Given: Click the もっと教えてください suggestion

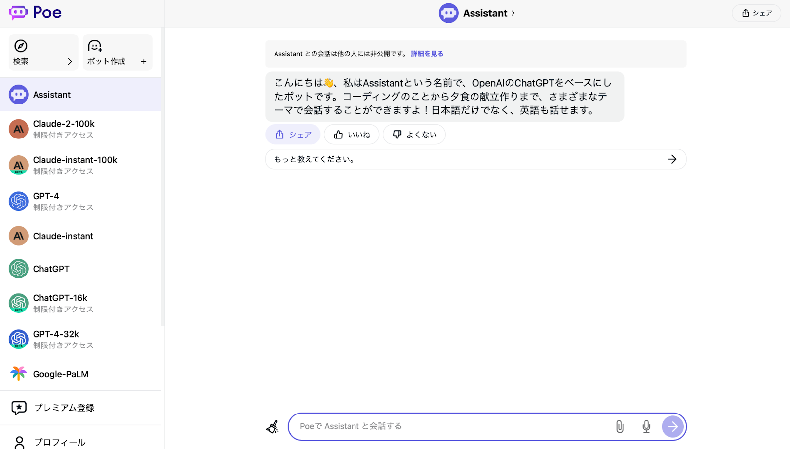Looking at the screenshot, I should click(475, 159).
